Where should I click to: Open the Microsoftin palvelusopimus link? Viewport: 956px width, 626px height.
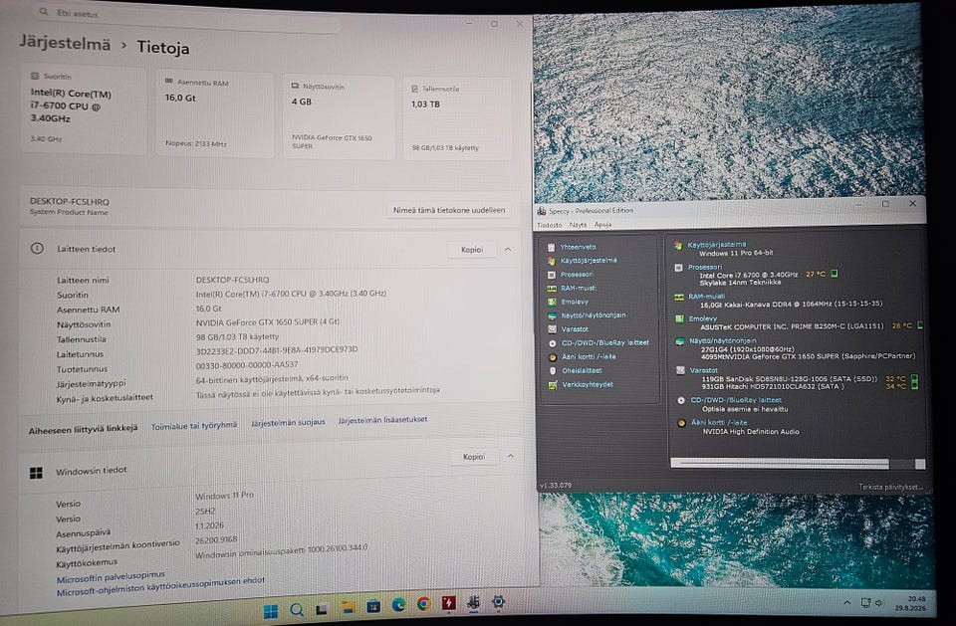tap(111, 577)
